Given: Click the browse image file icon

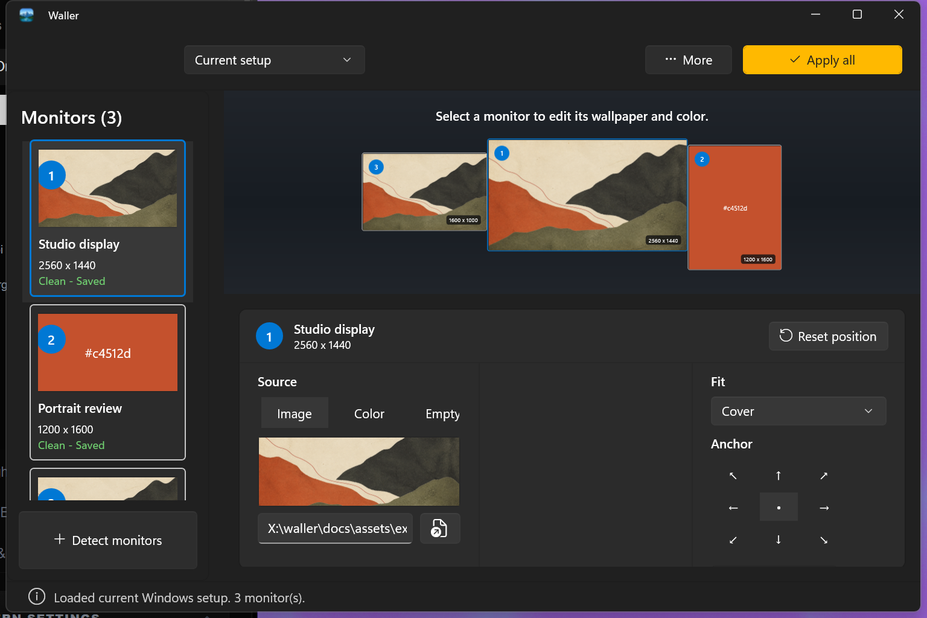Looking at the screenshot, I should (x=440, y=528).
